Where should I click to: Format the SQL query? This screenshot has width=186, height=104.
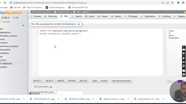104,81
